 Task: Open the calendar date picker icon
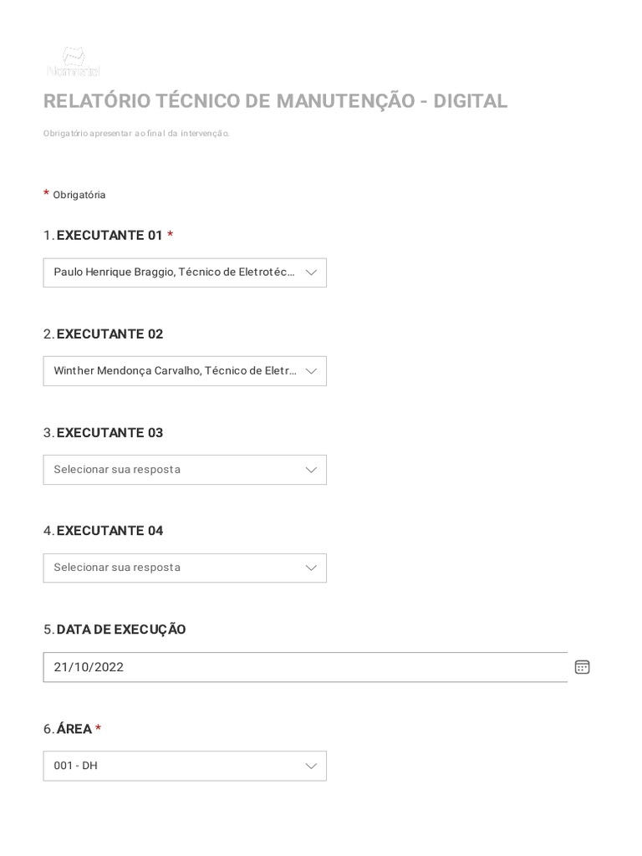click(582, 667)
